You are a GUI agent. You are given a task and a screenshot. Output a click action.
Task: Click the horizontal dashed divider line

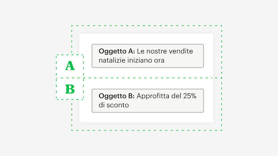pyautogui.click(x=153, y=78)
